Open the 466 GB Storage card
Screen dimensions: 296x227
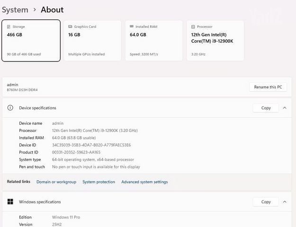31,41
